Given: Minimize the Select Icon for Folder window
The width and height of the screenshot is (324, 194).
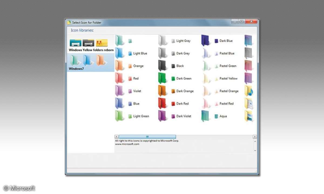Looking at the screenshot, I should (234, 21).
